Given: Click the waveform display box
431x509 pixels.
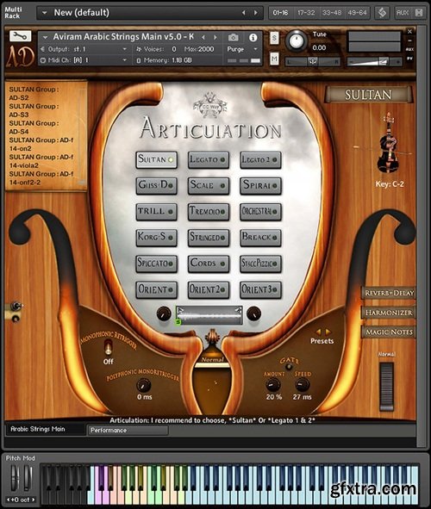Looking at the screenshot, I should (x=209, y=315).
